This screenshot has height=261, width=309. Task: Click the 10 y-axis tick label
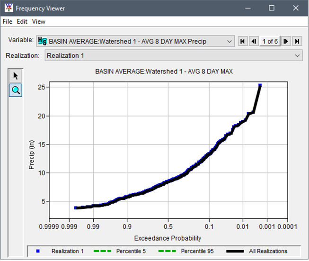tap(42, 173)
